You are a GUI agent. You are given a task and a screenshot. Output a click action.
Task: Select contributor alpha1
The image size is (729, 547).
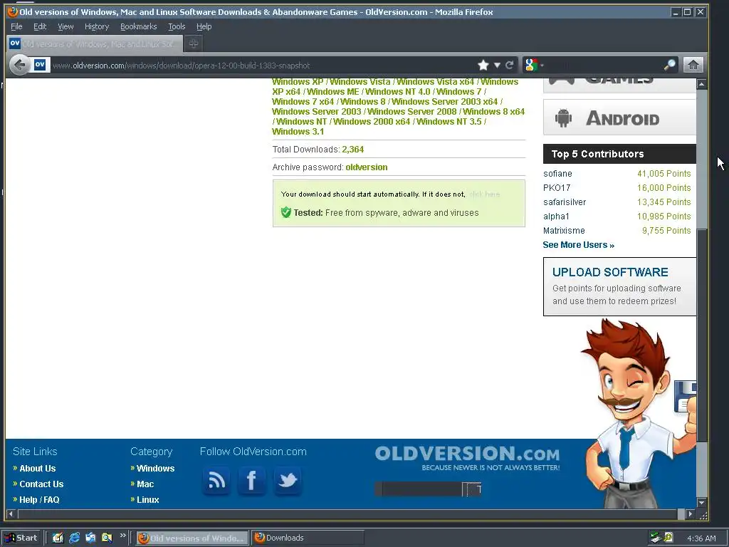pyautogui.click(x=556, y=217)
